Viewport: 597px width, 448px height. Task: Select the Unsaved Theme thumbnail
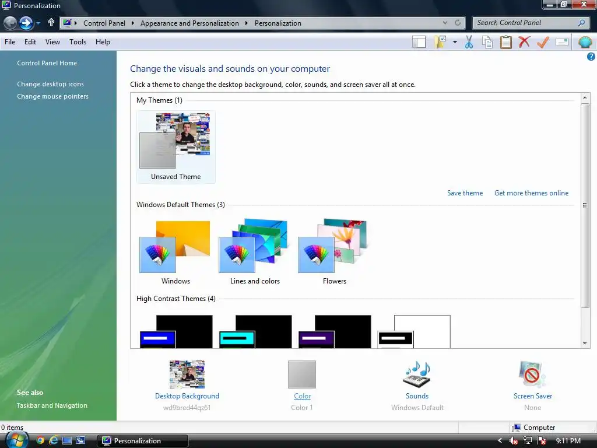tap(175, 146)
